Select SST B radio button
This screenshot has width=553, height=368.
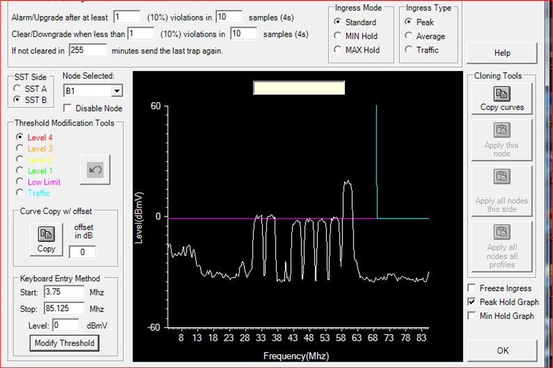[17, 100]
